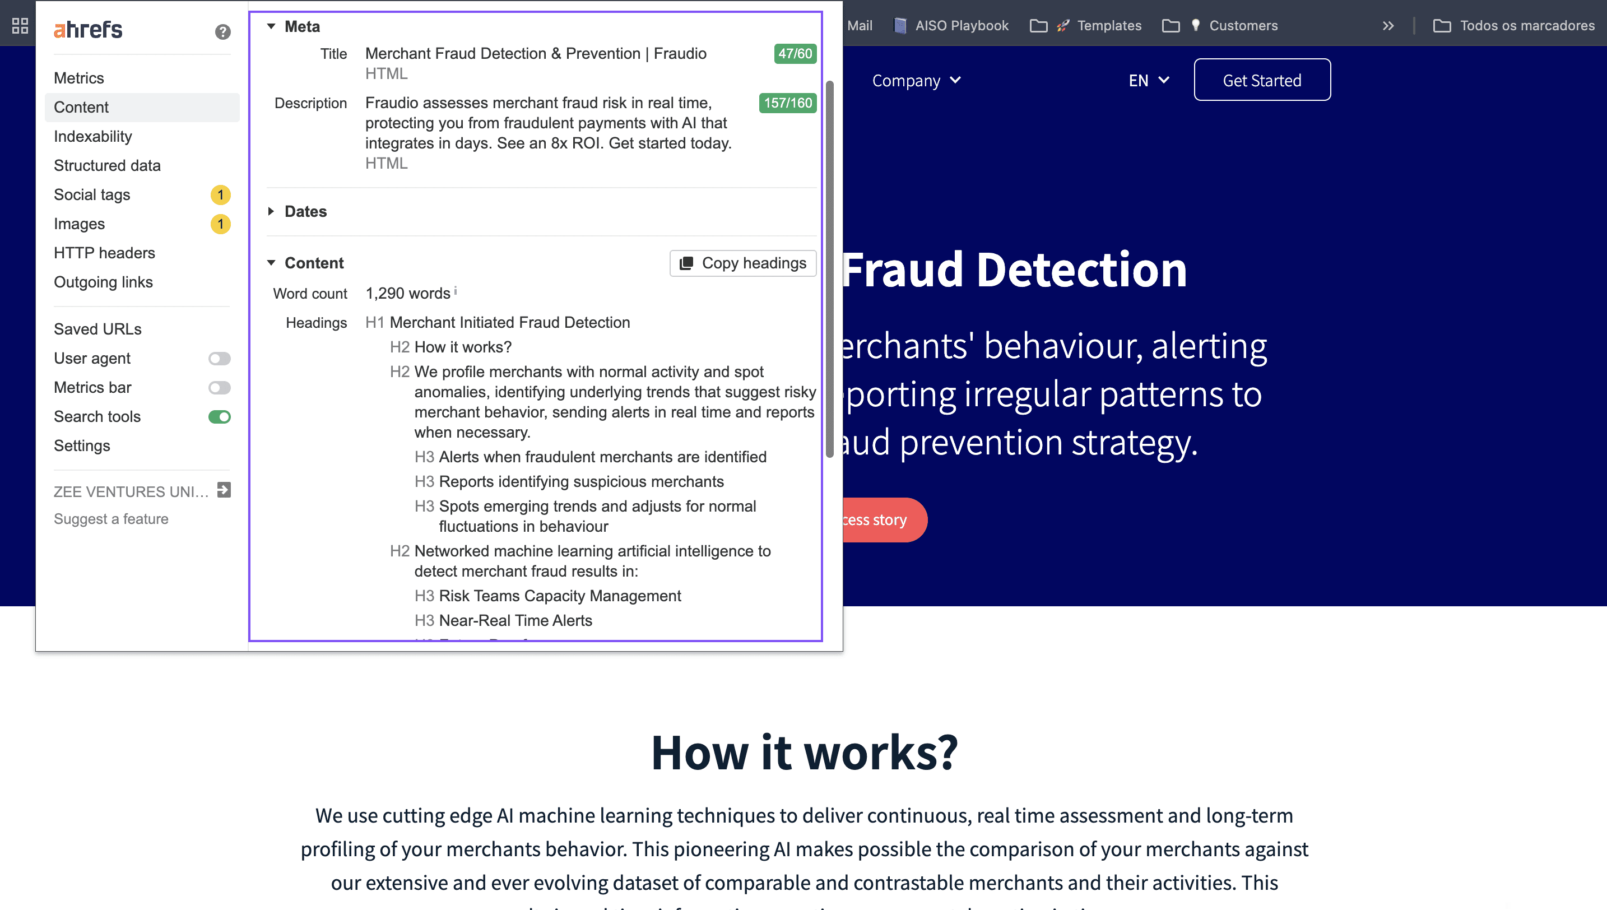The image size is (1607, 910).
Task: Click the Images warning badge
Action: click(x=220, y=224)
